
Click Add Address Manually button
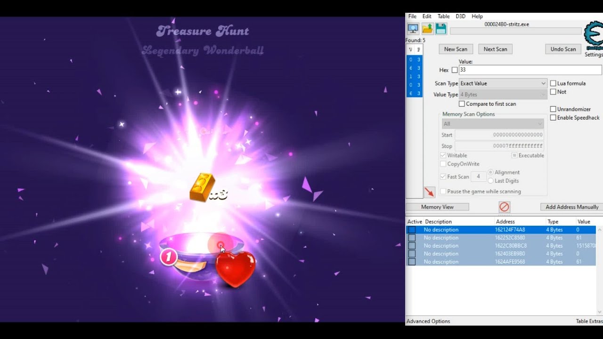click(x=572, y=207)
